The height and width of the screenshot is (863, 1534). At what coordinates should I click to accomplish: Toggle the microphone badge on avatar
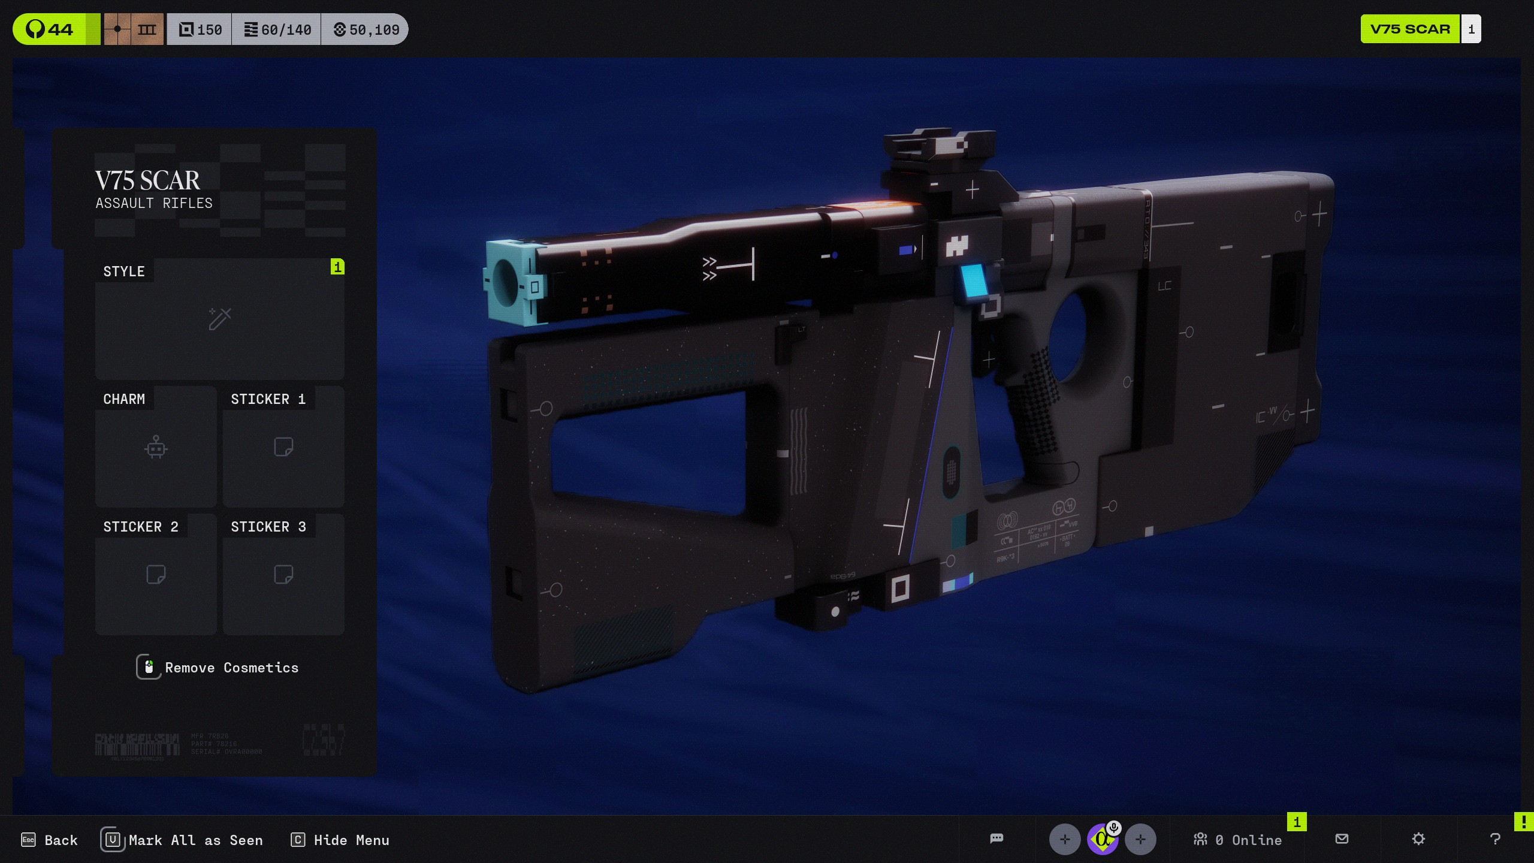[1114, 828]
